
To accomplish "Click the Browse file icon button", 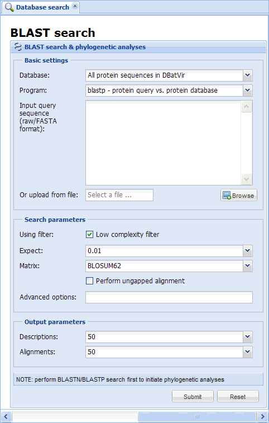I will coord(238,195).
